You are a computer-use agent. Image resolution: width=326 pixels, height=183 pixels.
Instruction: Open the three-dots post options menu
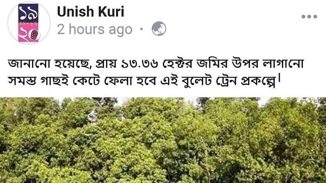pos(309,17)
